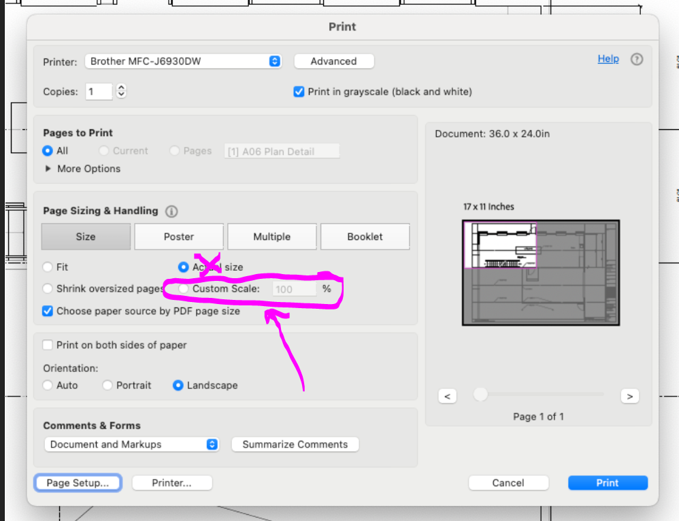Switch orientation to Portrait
The width and height of the screenshot is (679, 521).
click(x=107, y=385)
